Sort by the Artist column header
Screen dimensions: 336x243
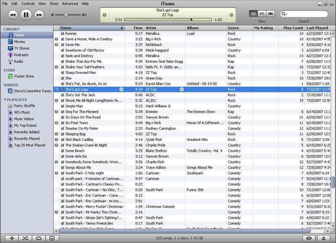point(165,28)
